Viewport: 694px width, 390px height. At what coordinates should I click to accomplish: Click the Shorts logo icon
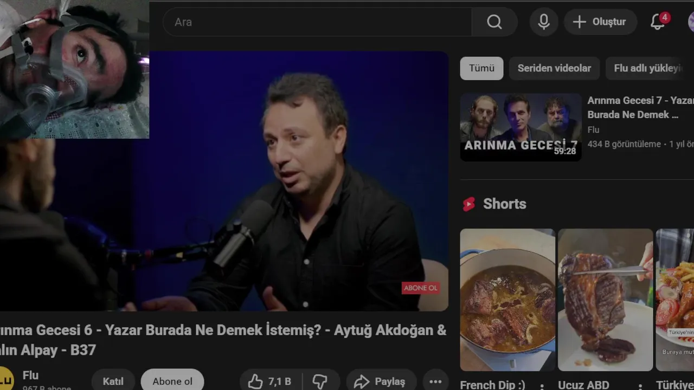tap(468, 204)
